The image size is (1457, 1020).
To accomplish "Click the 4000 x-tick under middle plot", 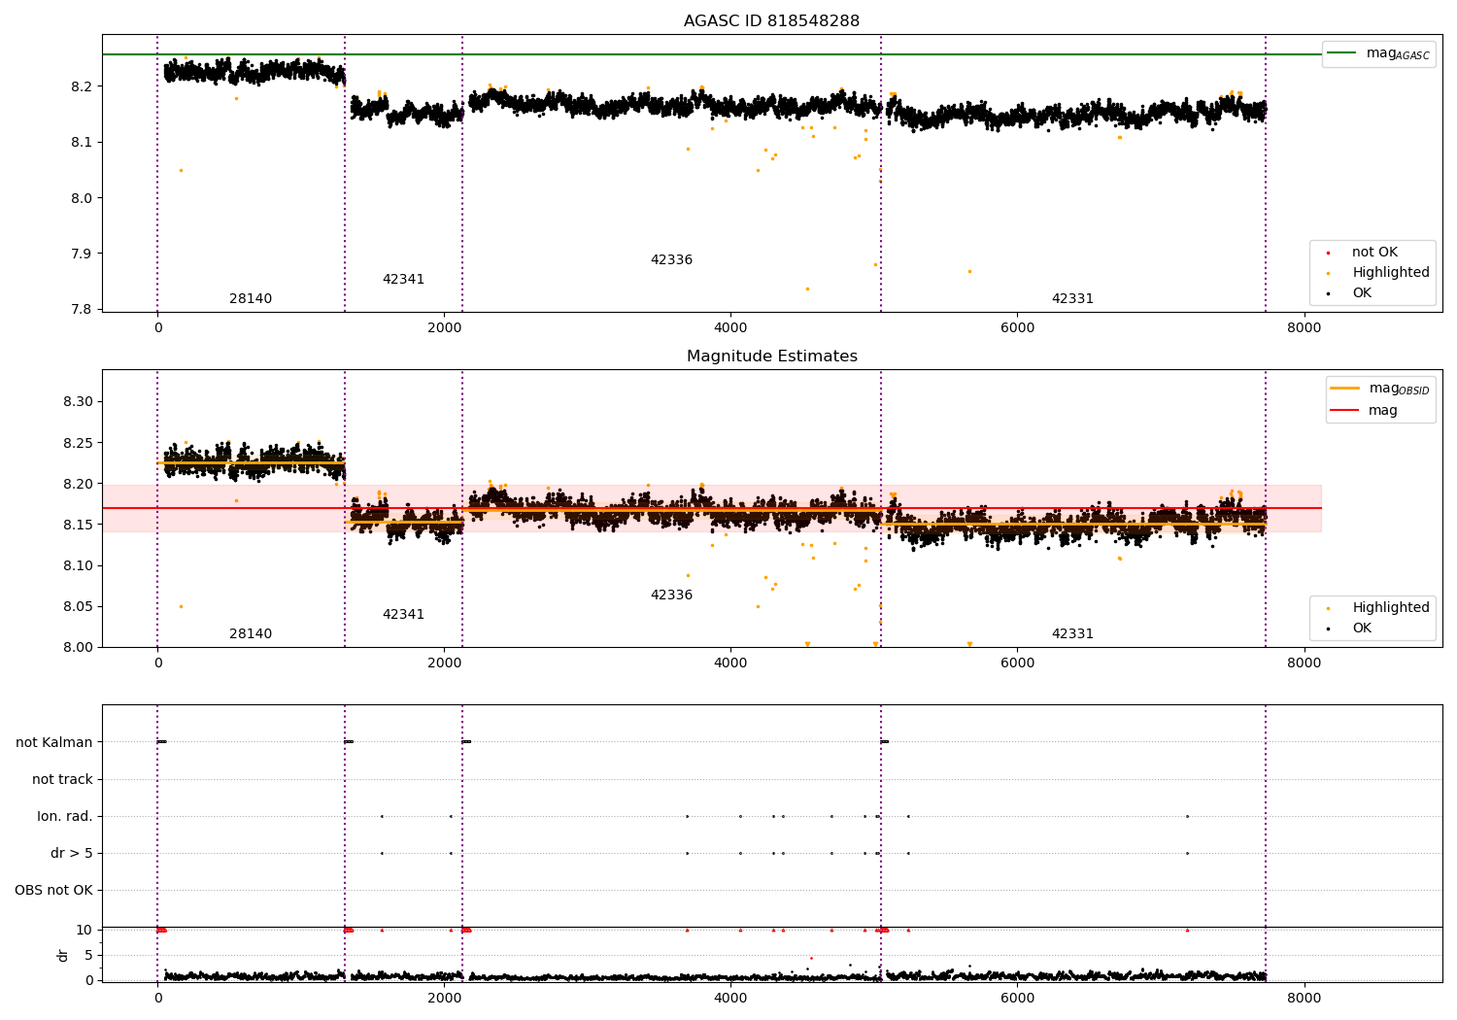I will (730, 663).
